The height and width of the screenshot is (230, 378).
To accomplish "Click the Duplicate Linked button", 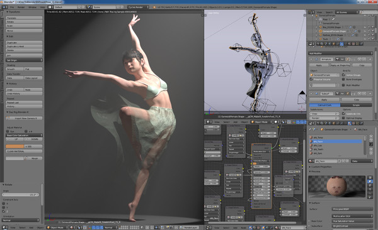I will pyautogui.click(x=24, y=47).
